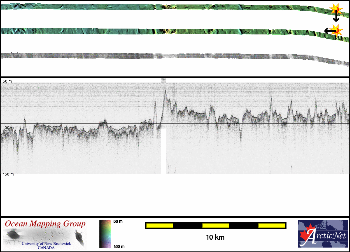Click the 50 m label beside color legend
Screen dimensions: 350x252
[x=118, y=221]
